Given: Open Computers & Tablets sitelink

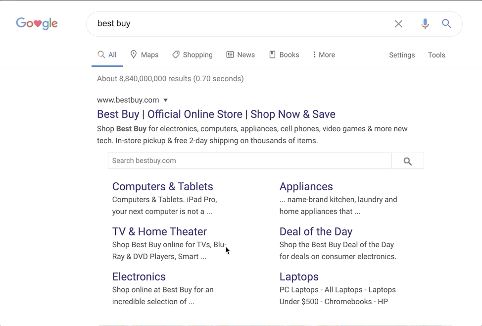Looking at the screenshot, I should point(162,187).
